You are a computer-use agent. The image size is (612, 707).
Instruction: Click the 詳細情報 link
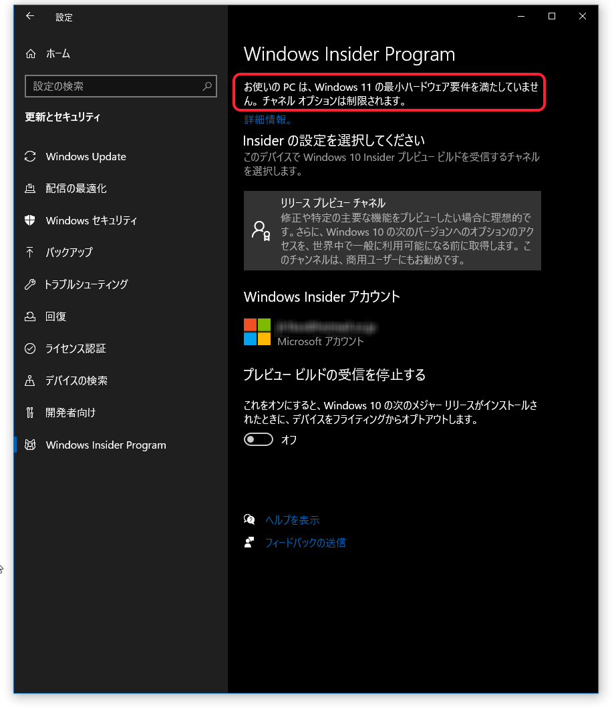[x=267, y=120]
